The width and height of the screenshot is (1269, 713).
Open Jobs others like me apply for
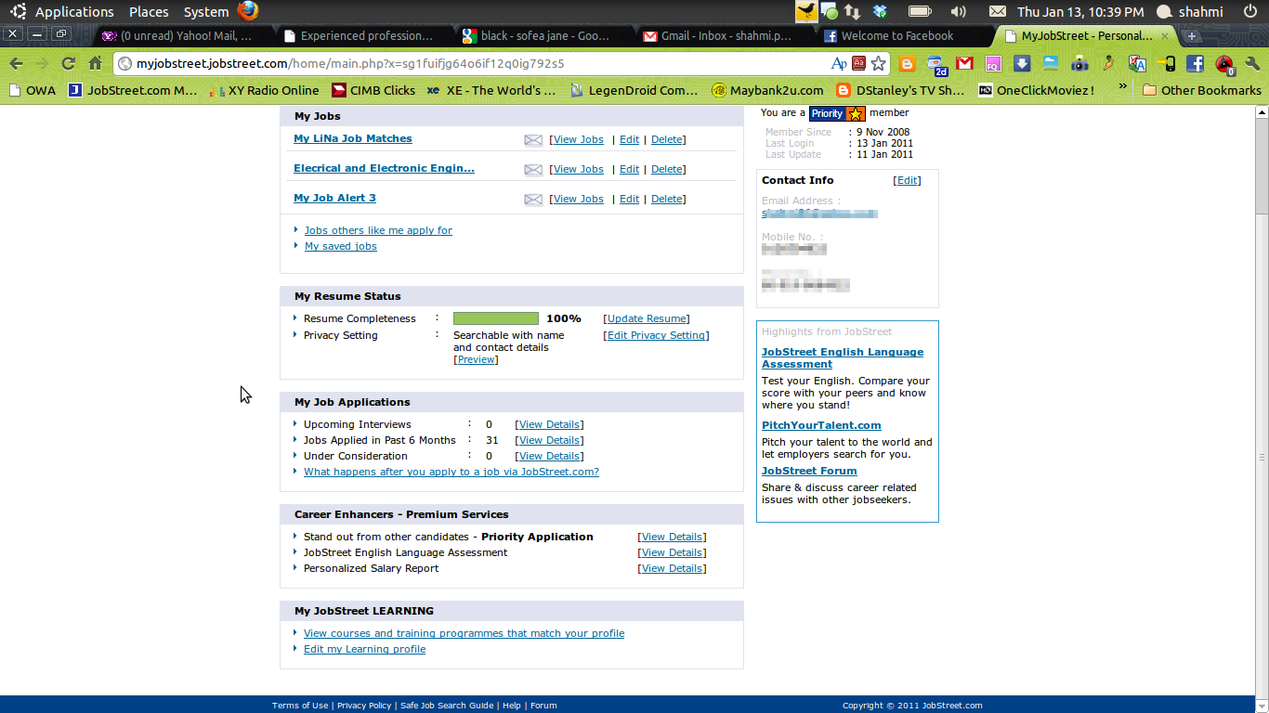378,230
